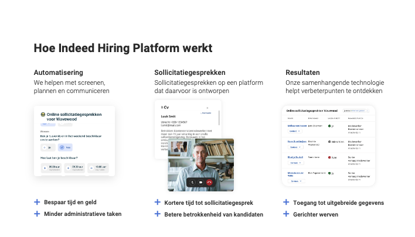This screenshot has height=237, width=415.
Task: Click the plus icon beside Gerichter werven
Action: 286,214
